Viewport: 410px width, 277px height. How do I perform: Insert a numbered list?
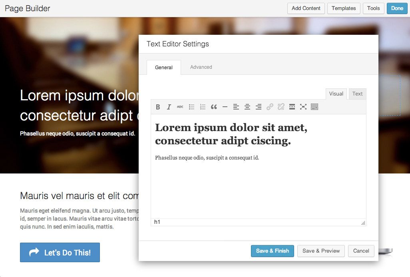203,107
